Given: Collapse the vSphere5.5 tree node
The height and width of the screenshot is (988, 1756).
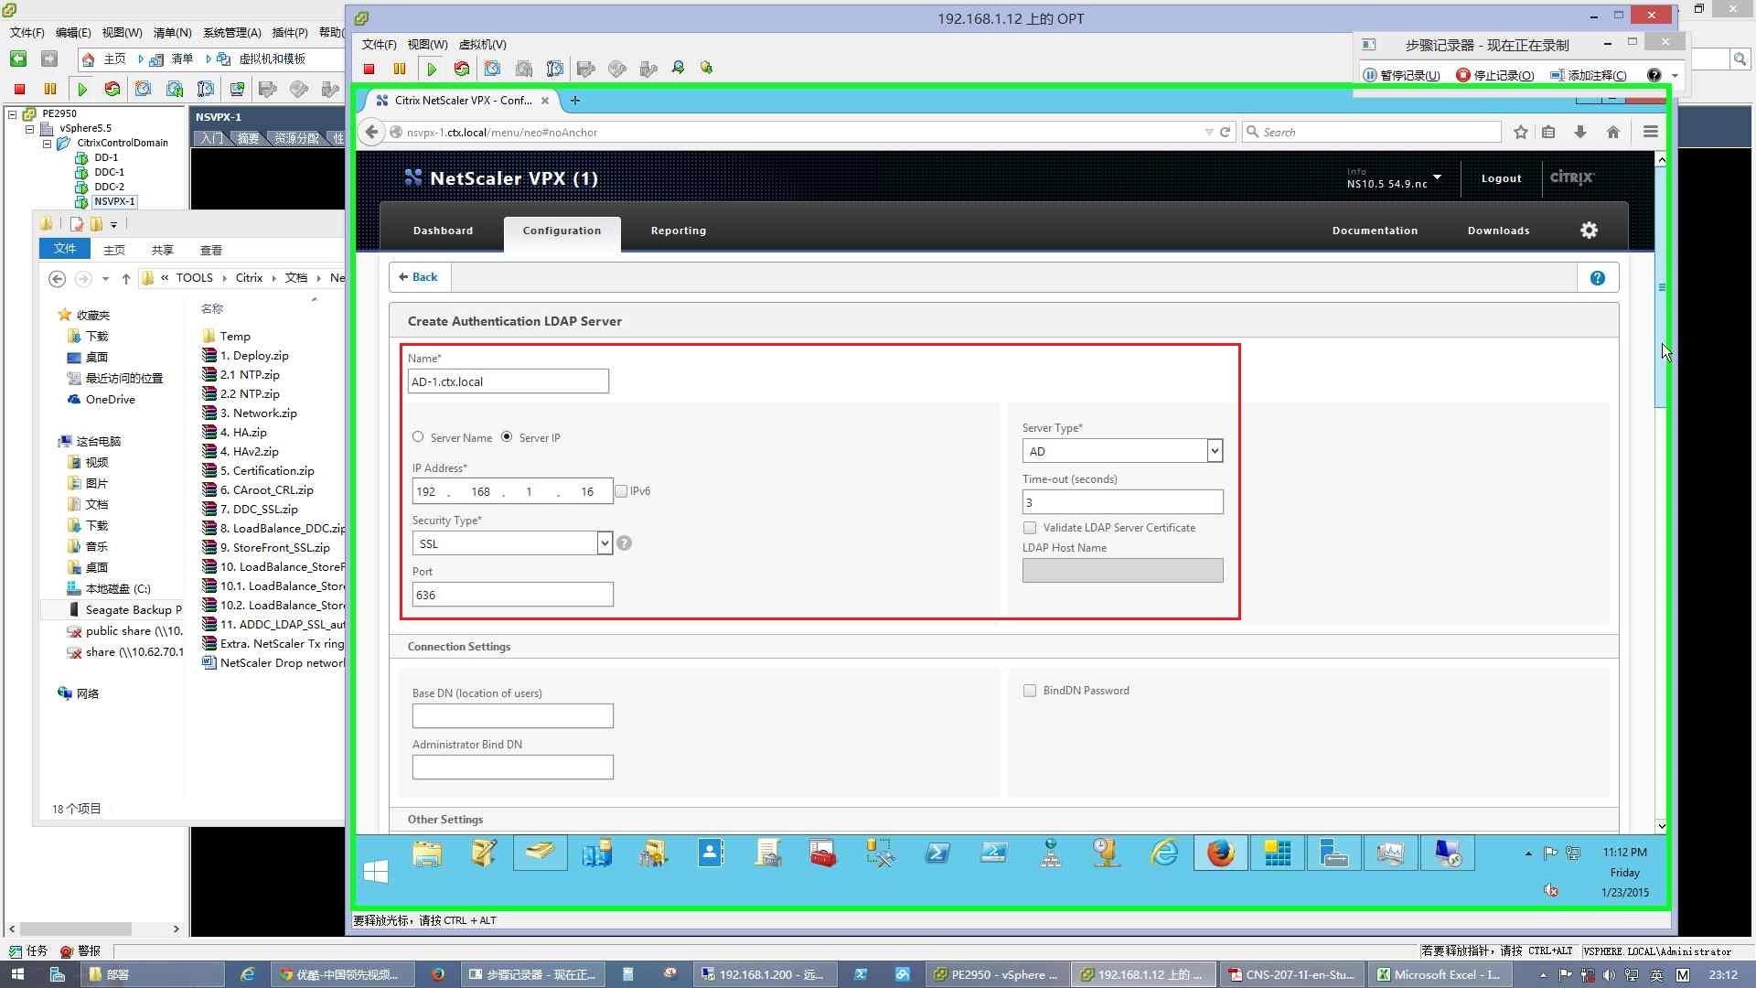Looking at the screenshot, I should click(29, 129).
